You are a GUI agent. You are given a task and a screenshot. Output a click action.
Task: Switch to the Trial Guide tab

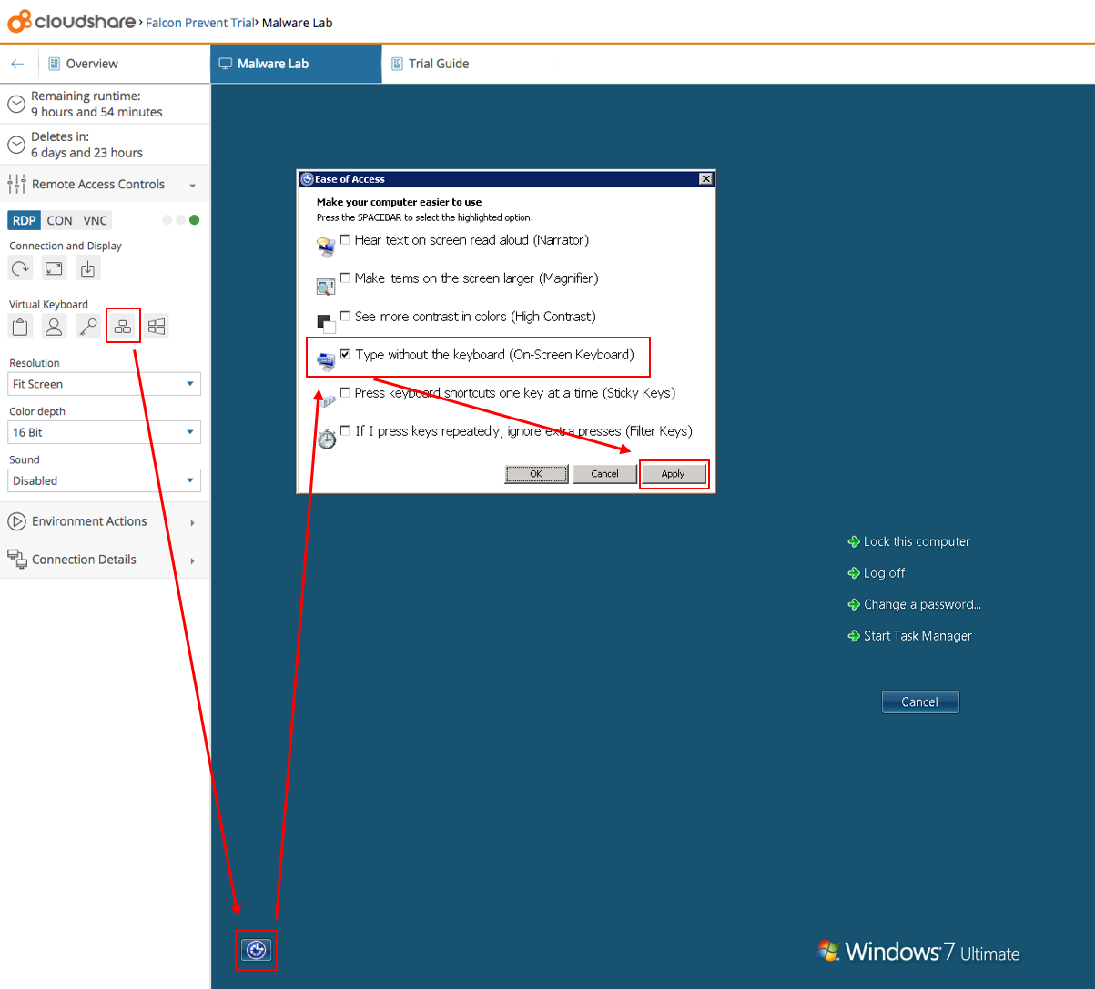click(x=439, y=64)
